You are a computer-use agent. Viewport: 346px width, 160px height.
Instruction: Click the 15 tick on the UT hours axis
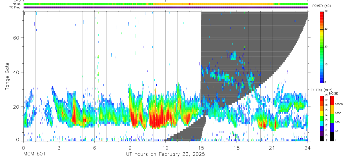click(x=201, y=148)
